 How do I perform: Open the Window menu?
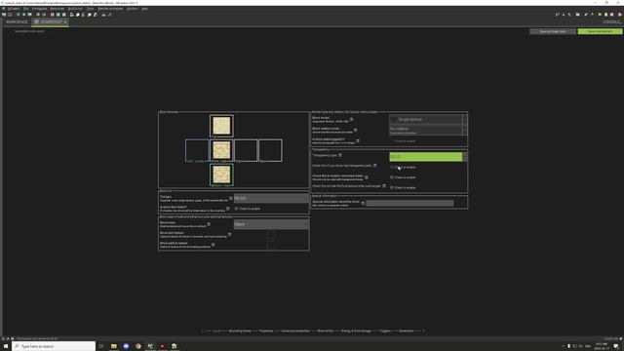(x=133, y=9)
